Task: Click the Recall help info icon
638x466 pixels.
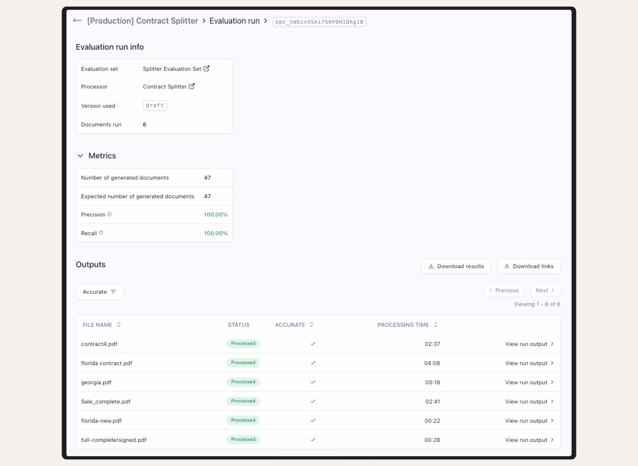Action: 101,233
